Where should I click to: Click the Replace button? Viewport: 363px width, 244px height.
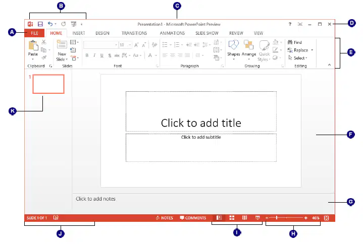coord(300,50)
